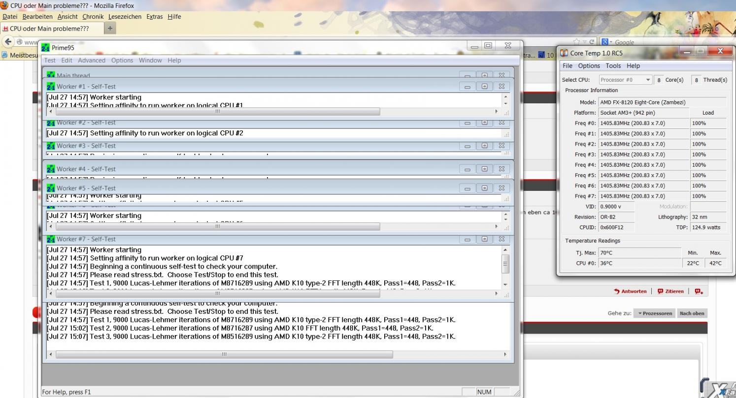Click CPU #0 temperature '36°C'
Image resolution: width=736 pixels, height=398 pixels.
(x=606, y=263)
